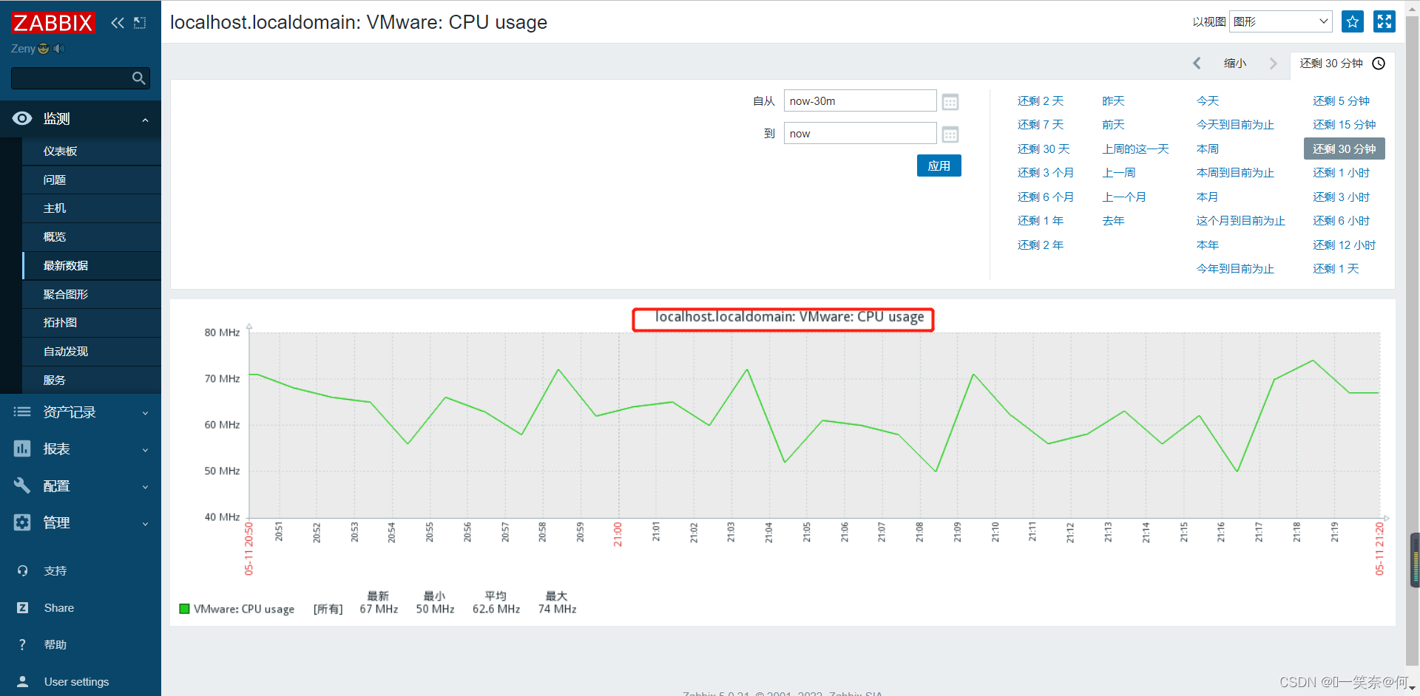Click the 自从 input containing now-30m

coord(860,101)
